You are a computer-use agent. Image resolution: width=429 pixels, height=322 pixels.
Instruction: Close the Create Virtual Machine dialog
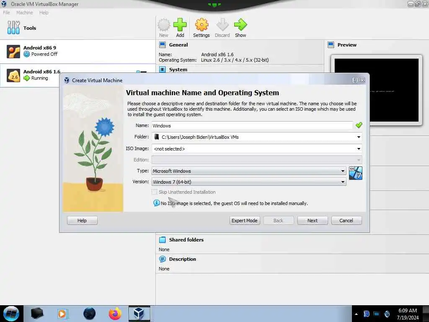pyautogui.click(x=362, y=80)
